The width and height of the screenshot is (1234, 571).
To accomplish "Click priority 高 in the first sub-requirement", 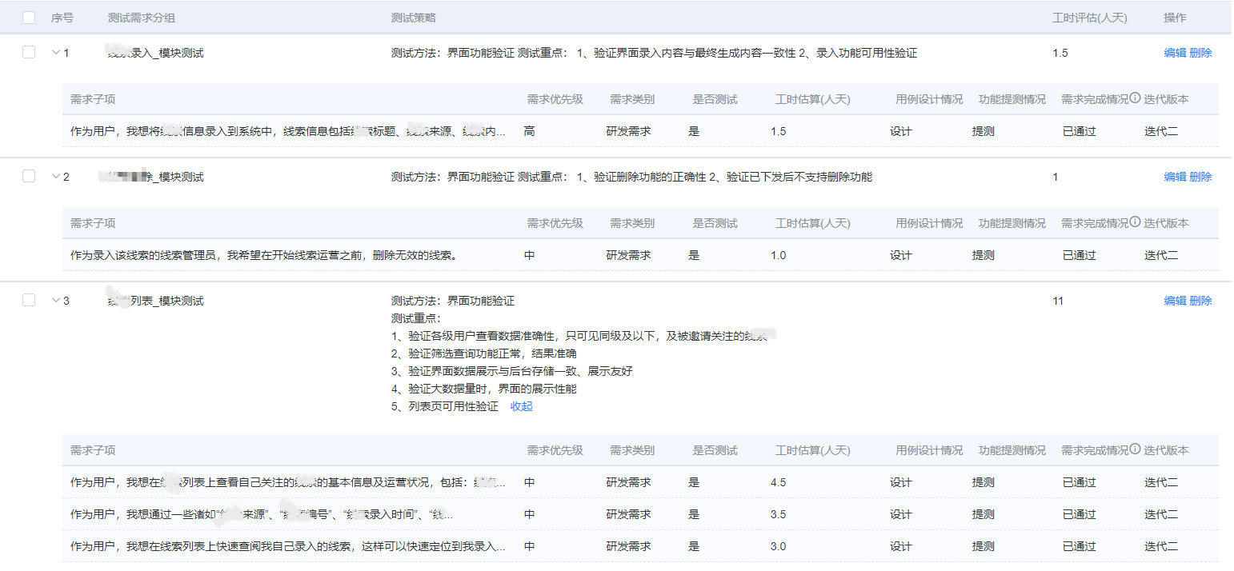I will point(529,131).
